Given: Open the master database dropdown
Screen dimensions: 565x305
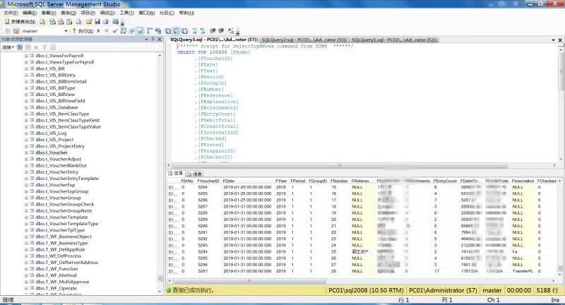Looking at the screenshot, I should coord(66,31).
